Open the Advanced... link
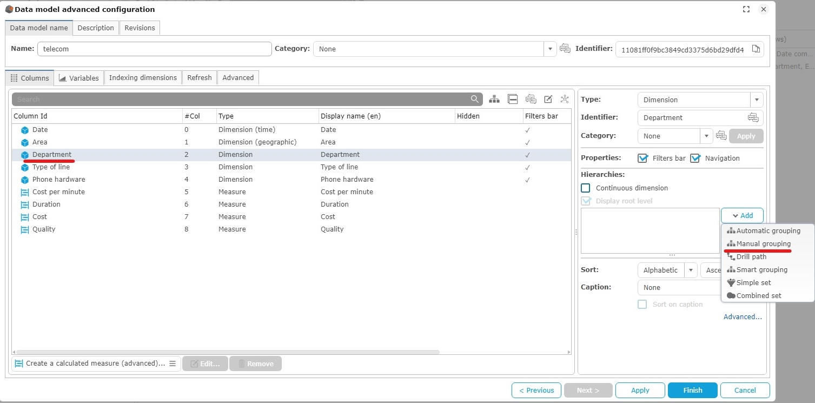Image resolution: width=815 pixels, height=403 pixels. [742, 317]
